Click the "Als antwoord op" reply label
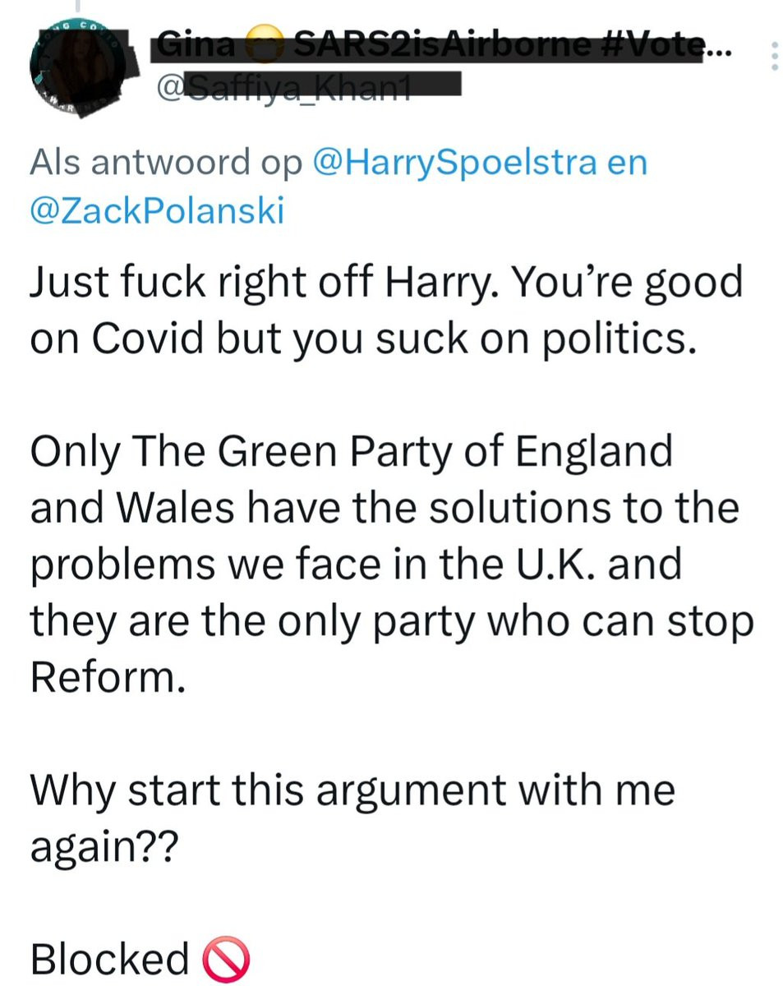Image resolution: width=783 pixels, height=986 pixels. point(167,162)
